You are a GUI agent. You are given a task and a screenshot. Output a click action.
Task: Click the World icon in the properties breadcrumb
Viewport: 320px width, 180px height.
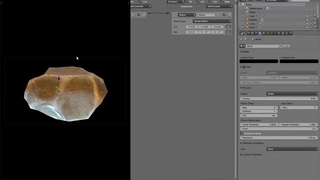point(253,39)
